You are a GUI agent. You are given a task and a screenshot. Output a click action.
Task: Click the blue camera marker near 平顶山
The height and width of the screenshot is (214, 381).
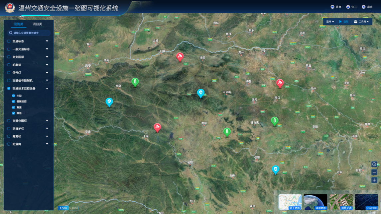(x=200, y=93)
